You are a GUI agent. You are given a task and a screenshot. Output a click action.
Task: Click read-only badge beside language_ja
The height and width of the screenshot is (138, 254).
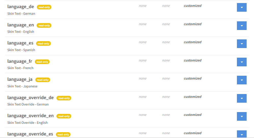point(42,80)
